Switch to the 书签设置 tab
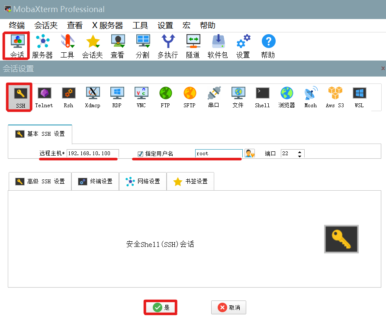Viewport: 386px width, 323px height. pos(190,182)
